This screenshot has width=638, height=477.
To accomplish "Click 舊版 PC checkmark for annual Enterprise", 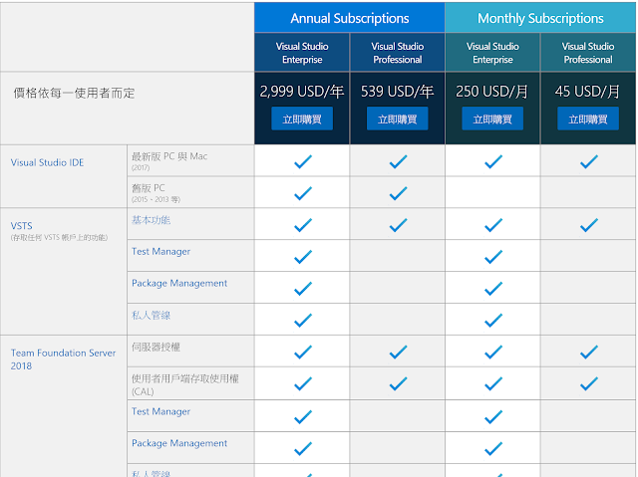I will point(303,193).
